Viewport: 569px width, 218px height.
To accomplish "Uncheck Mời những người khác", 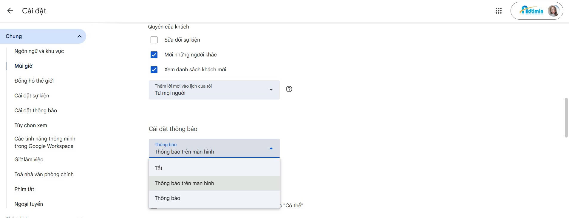I will point(154,55).
